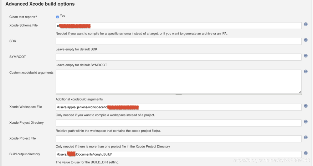Open help for Xcode Schema File

tap(305, 24)
